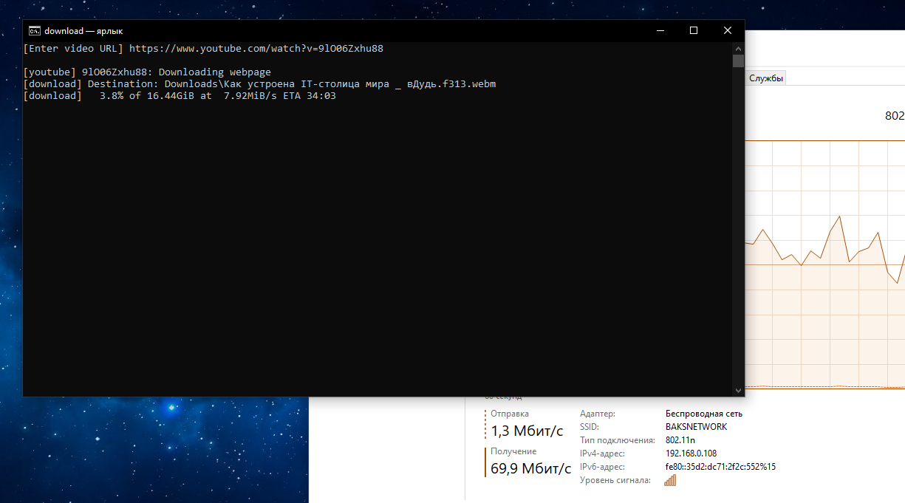Switch to the Службы tab
This screenshot has height=503, width=905.
coord(766,78)
